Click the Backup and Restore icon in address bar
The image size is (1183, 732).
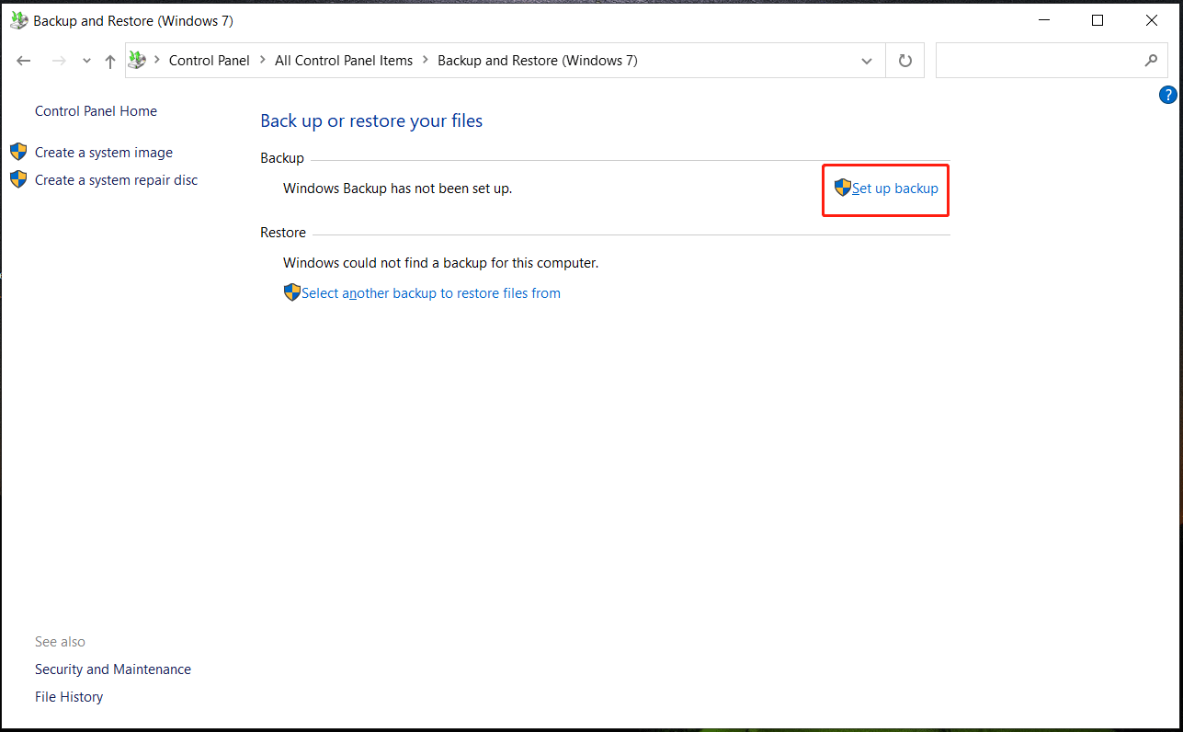(137, 60)
